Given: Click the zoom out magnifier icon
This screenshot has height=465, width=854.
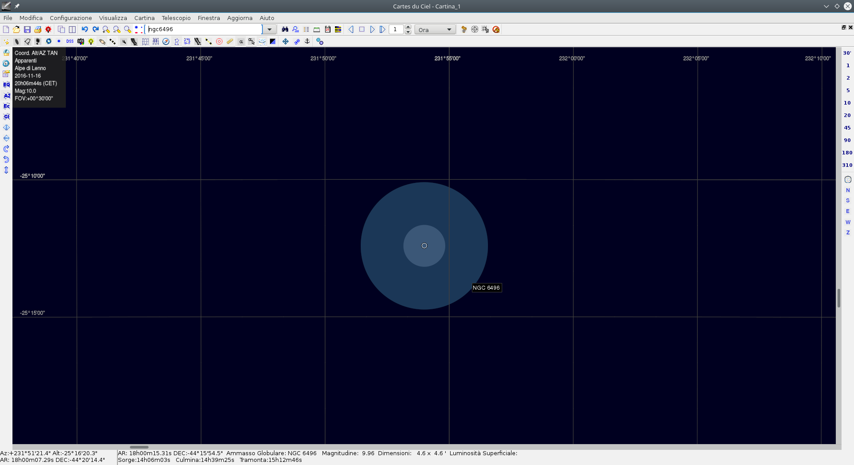Looking at the screenshot, I should coord(117,29).
